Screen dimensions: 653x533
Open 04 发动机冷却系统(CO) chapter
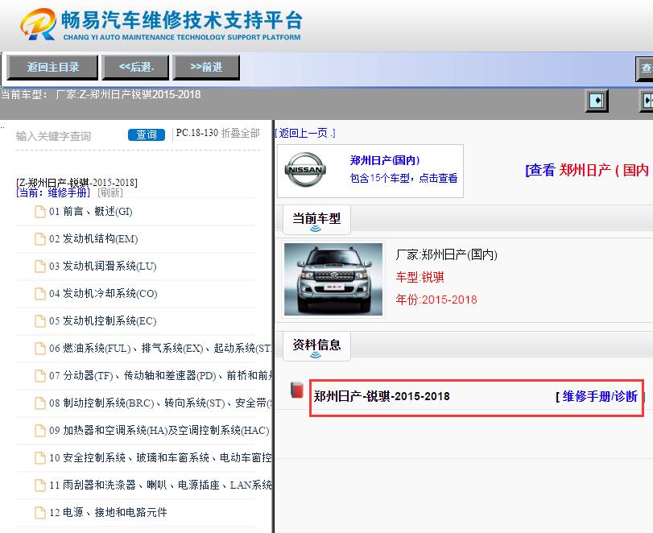103,294
